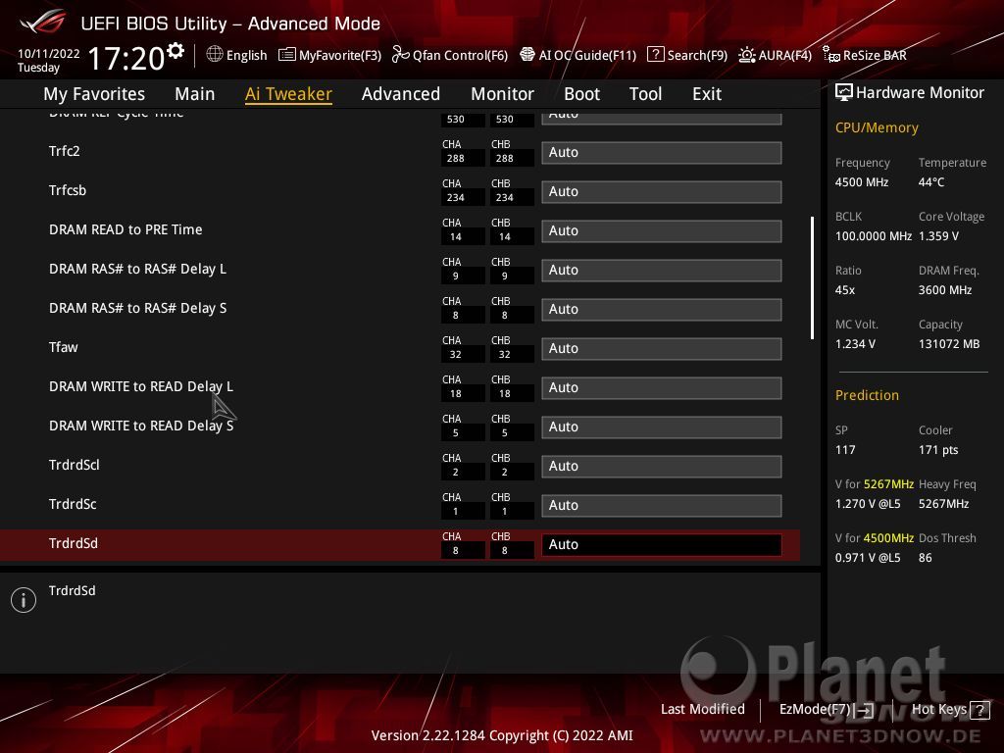Open Qfan Control(F6)
This screenshot has height=753, width=1004.
[x=450, y=55]
